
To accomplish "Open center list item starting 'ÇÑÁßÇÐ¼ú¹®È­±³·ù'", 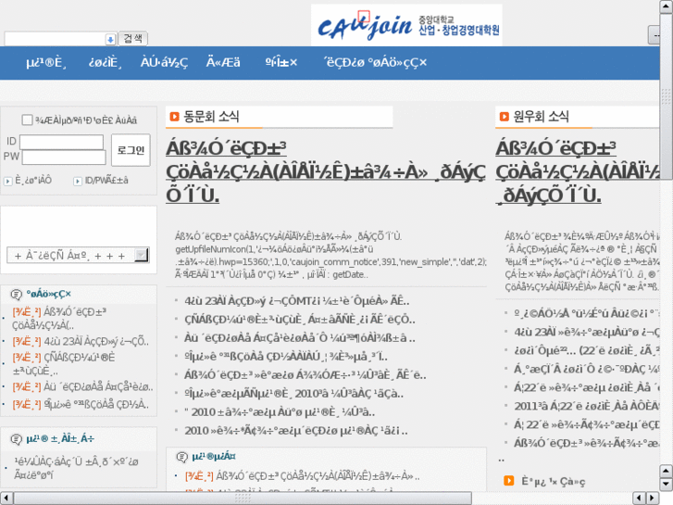I will pos(300,320).
